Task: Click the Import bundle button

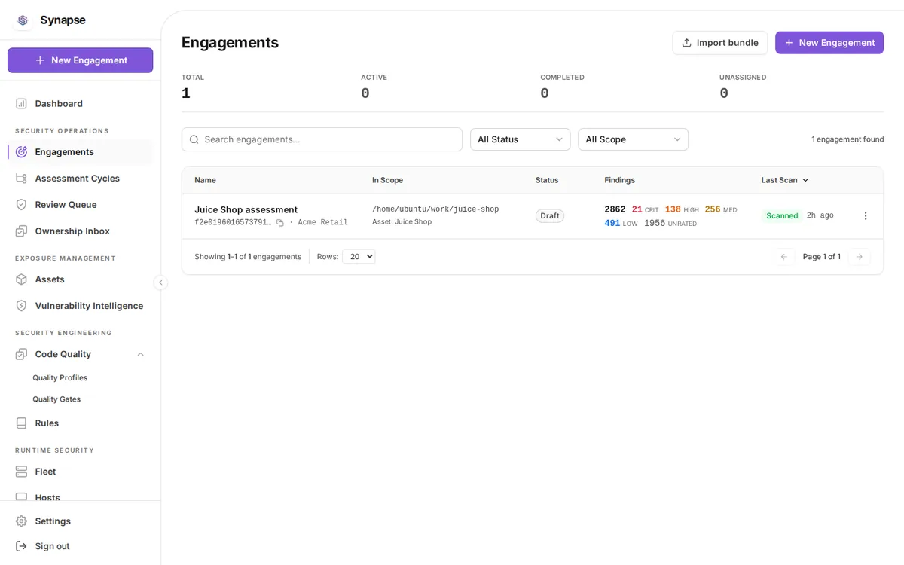Action: (x=719, y=43)
